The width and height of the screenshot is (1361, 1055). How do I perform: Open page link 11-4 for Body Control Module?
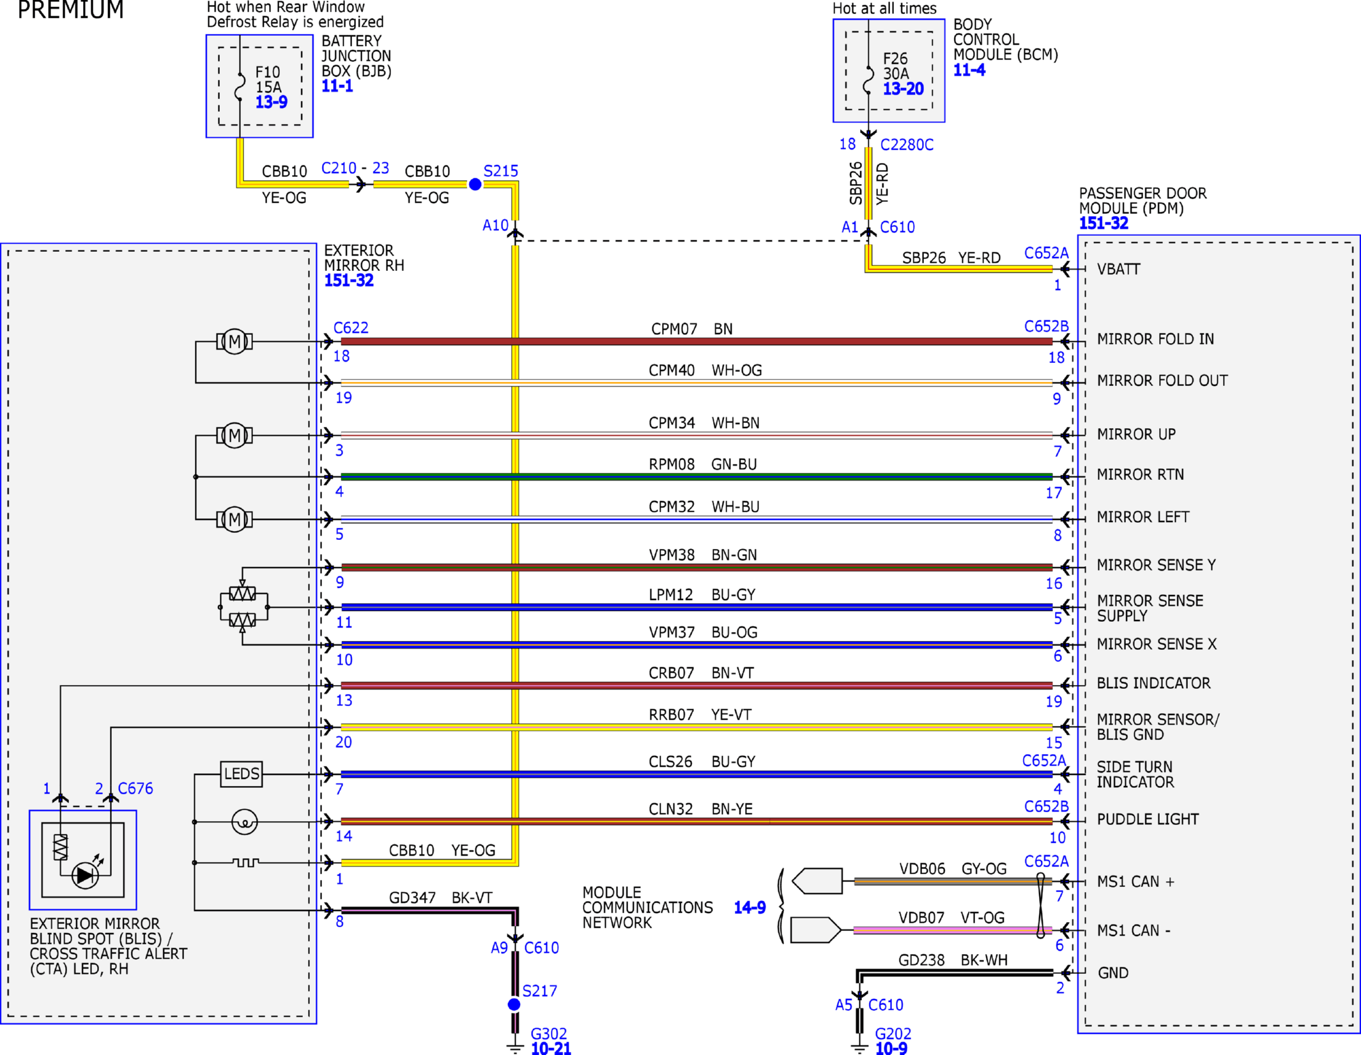(969, 70)
